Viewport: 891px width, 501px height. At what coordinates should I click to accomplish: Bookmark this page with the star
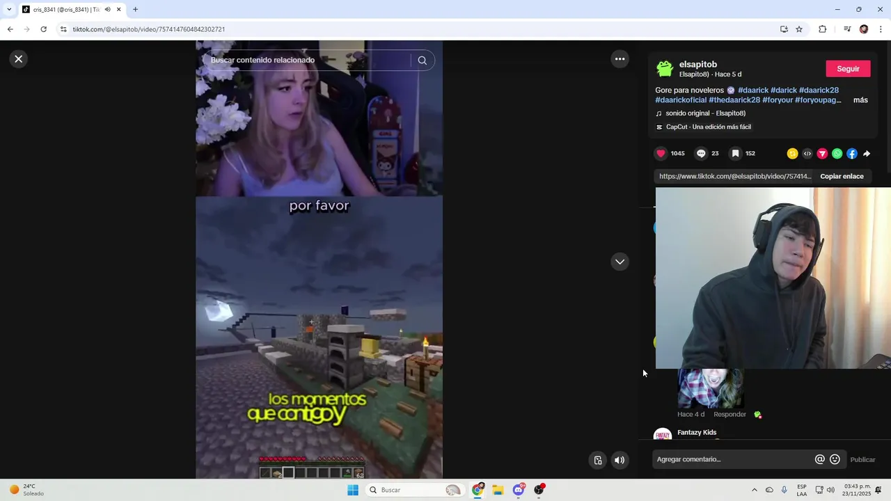tap(799, 29)
